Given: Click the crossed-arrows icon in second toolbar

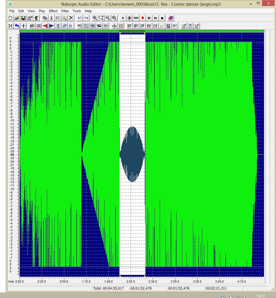Looking at the screenshot, I should [10, 26].
